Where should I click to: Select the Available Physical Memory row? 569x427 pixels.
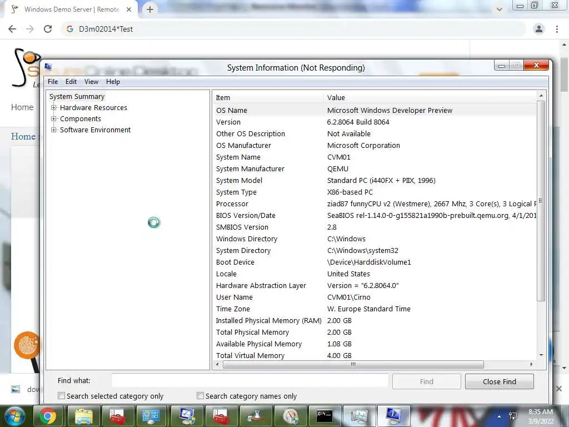(x=375, y=344)
